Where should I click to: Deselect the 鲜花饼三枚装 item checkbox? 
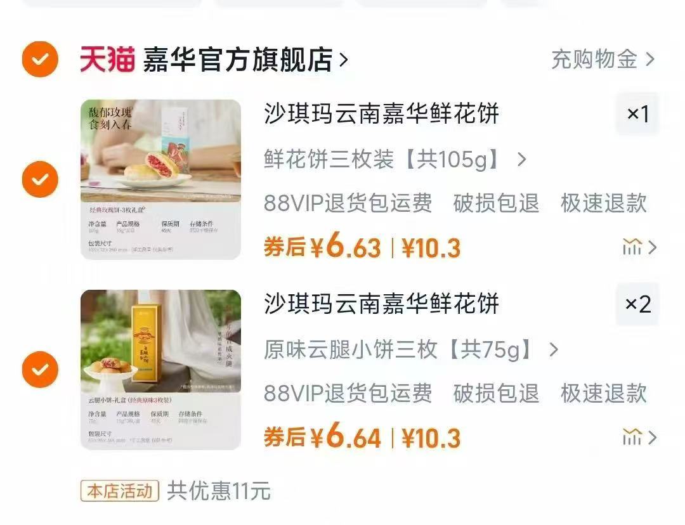[x=40, y=179]
